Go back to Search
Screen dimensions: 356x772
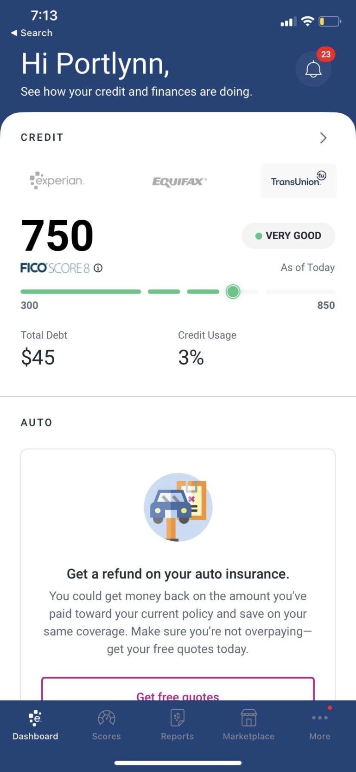(x=32, y=33)
